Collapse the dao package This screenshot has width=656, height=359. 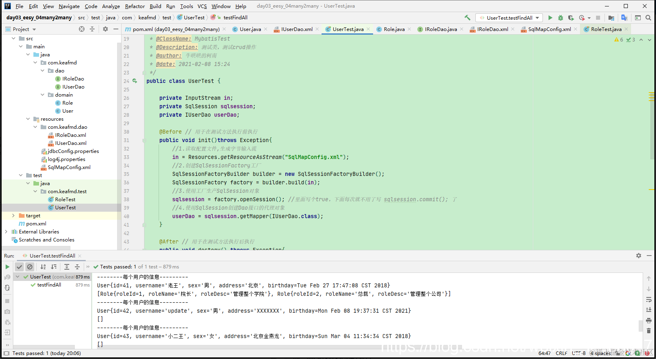point(43,71)
